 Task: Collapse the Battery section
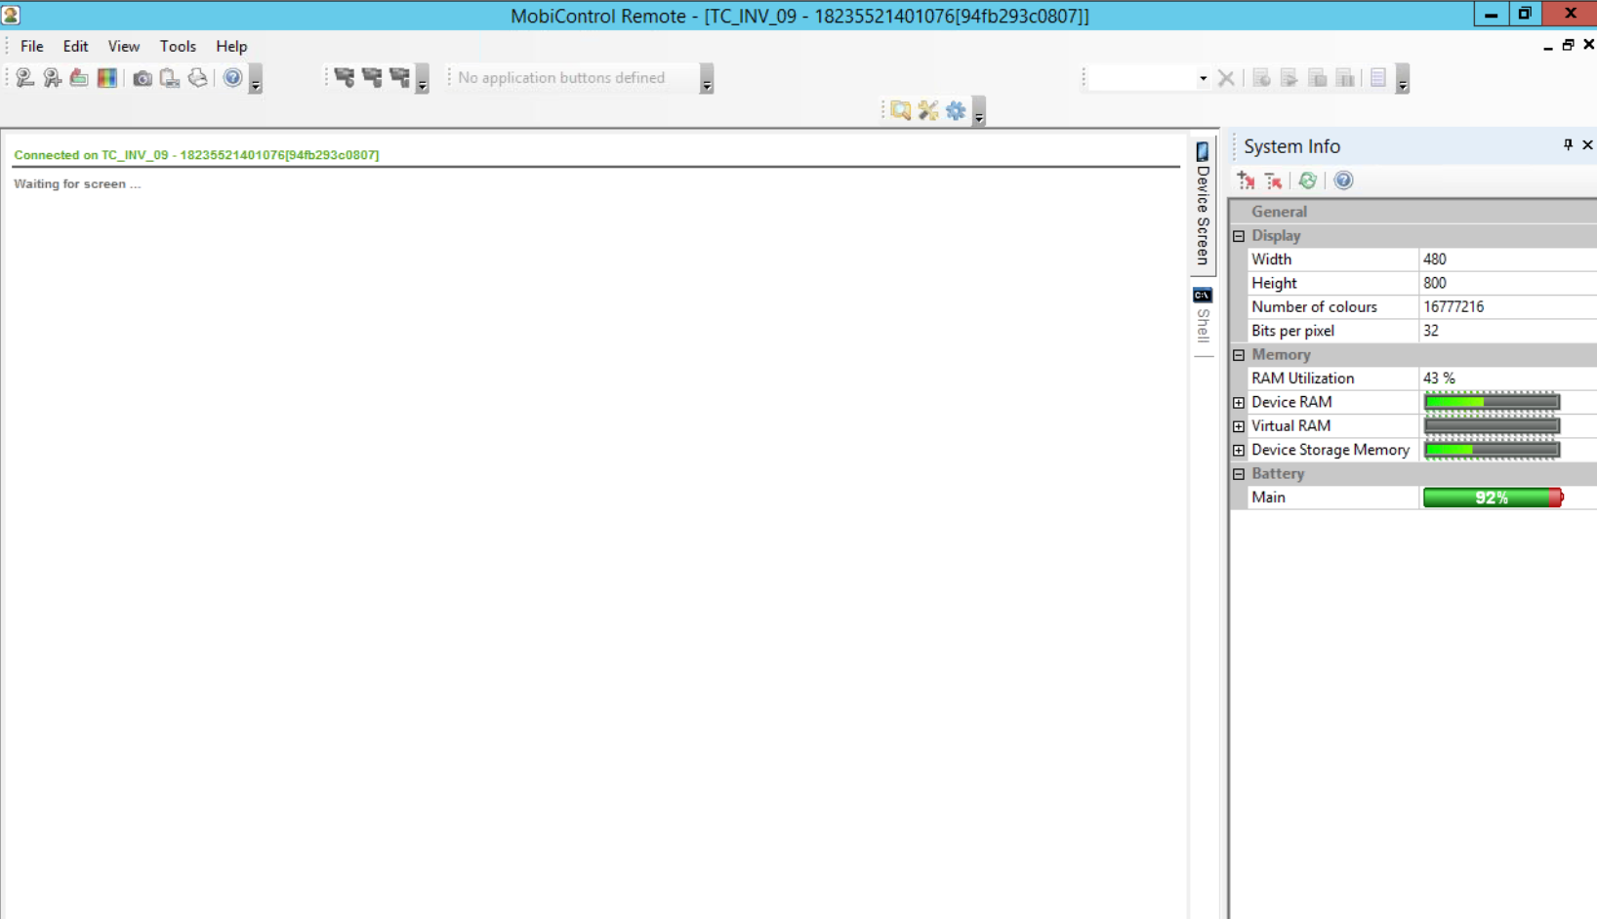click(x=1239, y=474)
